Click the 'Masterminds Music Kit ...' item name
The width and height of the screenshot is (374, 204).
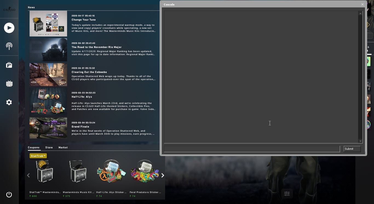[x=79, y=192]
